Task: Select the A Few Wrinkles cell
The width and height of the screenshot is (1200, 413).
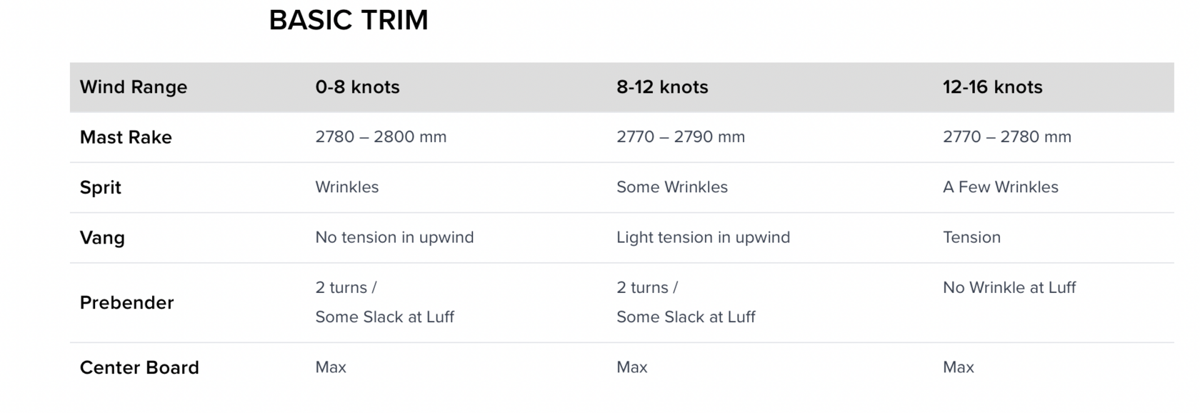Action: [1000, 187]
